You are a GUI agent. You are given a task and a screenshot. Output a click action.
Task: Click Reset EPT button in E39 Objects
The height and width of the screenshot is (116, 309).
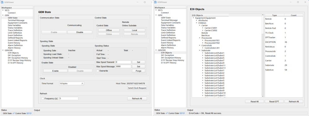click(x=274, y=101)
